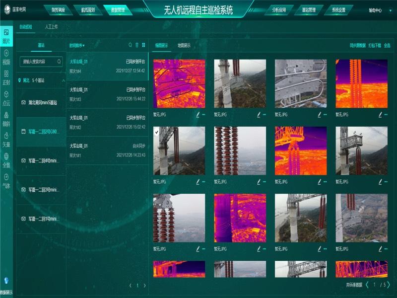Click the search magnifier in the flight list header
The height and width of the screenshot is (298, 397).
click(x=130, y=45)
